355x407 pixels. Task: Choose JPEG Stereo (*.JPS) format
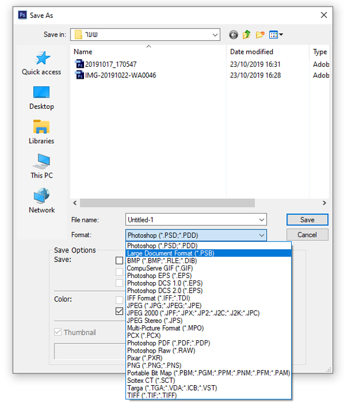pyautogui.click(x=208, y=321)
